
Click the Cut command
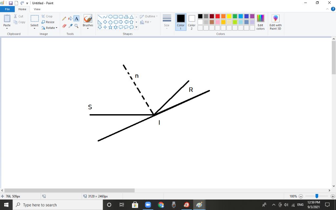pyautogui.click(x=19, y=16)
